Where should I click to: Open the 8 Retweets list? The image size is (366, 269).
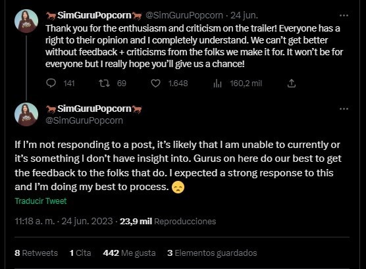point(36,253)
